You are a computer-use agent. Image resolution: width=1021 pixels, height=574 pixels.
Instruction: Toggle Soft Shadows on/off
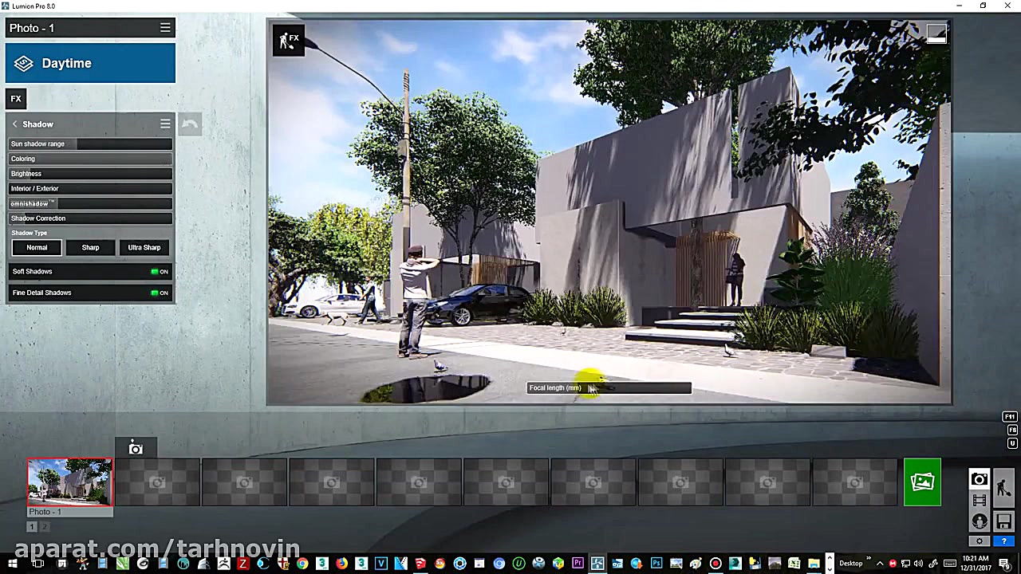[x=160, y=272]
